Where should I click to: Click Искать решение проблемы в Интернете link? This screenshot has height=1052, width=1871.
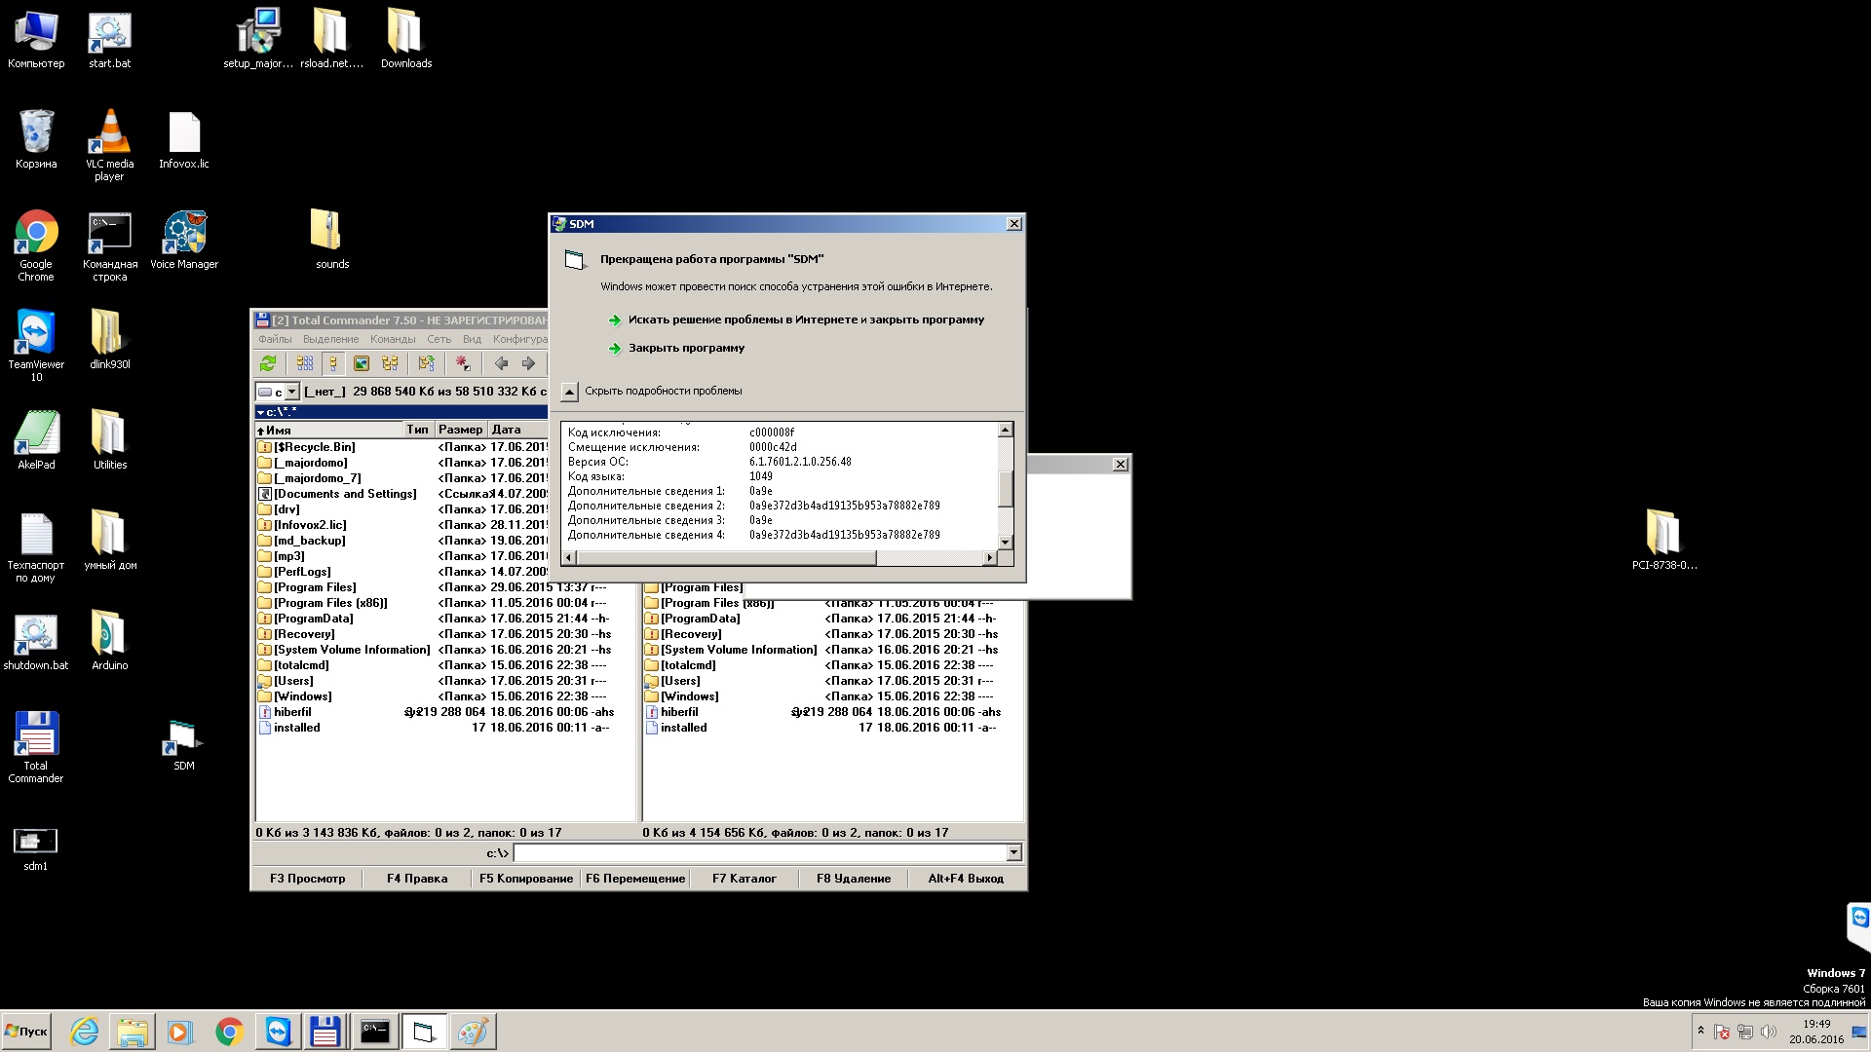(806, 319)
